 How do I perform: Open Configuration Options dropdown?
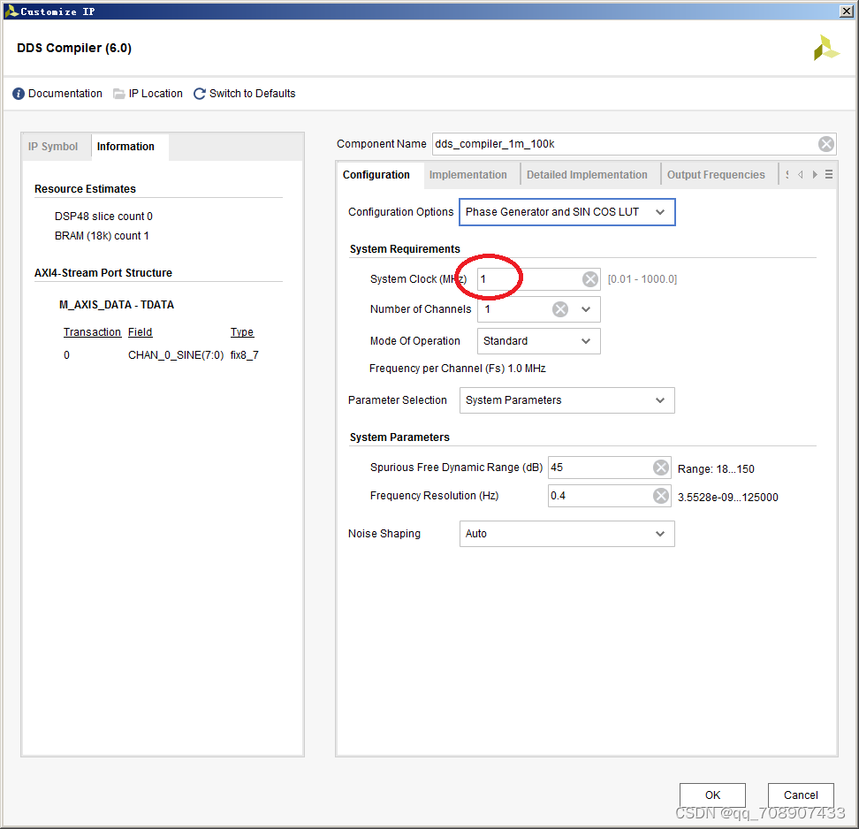point(567,212)
